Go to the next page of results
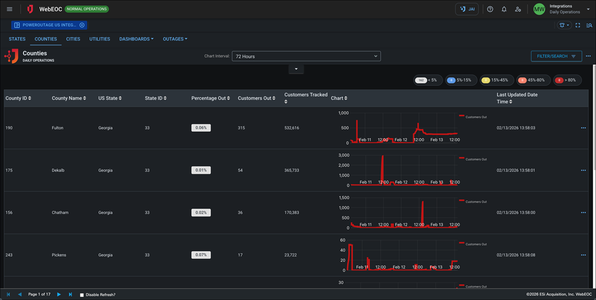Viewport: 596px width, 300px height. click(58, 295)
